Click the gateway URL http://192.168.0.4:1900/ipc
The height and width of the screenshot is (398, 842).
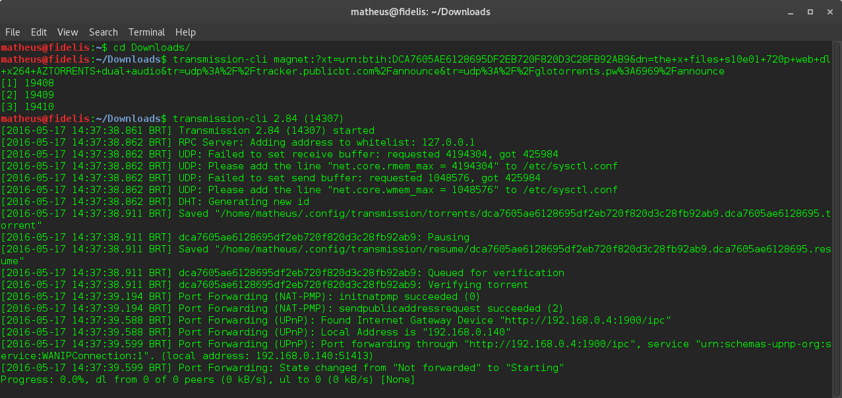pos(585,320)
